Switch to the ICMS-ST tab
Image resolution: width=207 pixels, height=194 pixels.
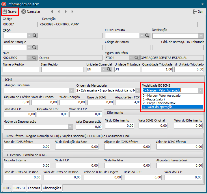(x=20, y=188)
